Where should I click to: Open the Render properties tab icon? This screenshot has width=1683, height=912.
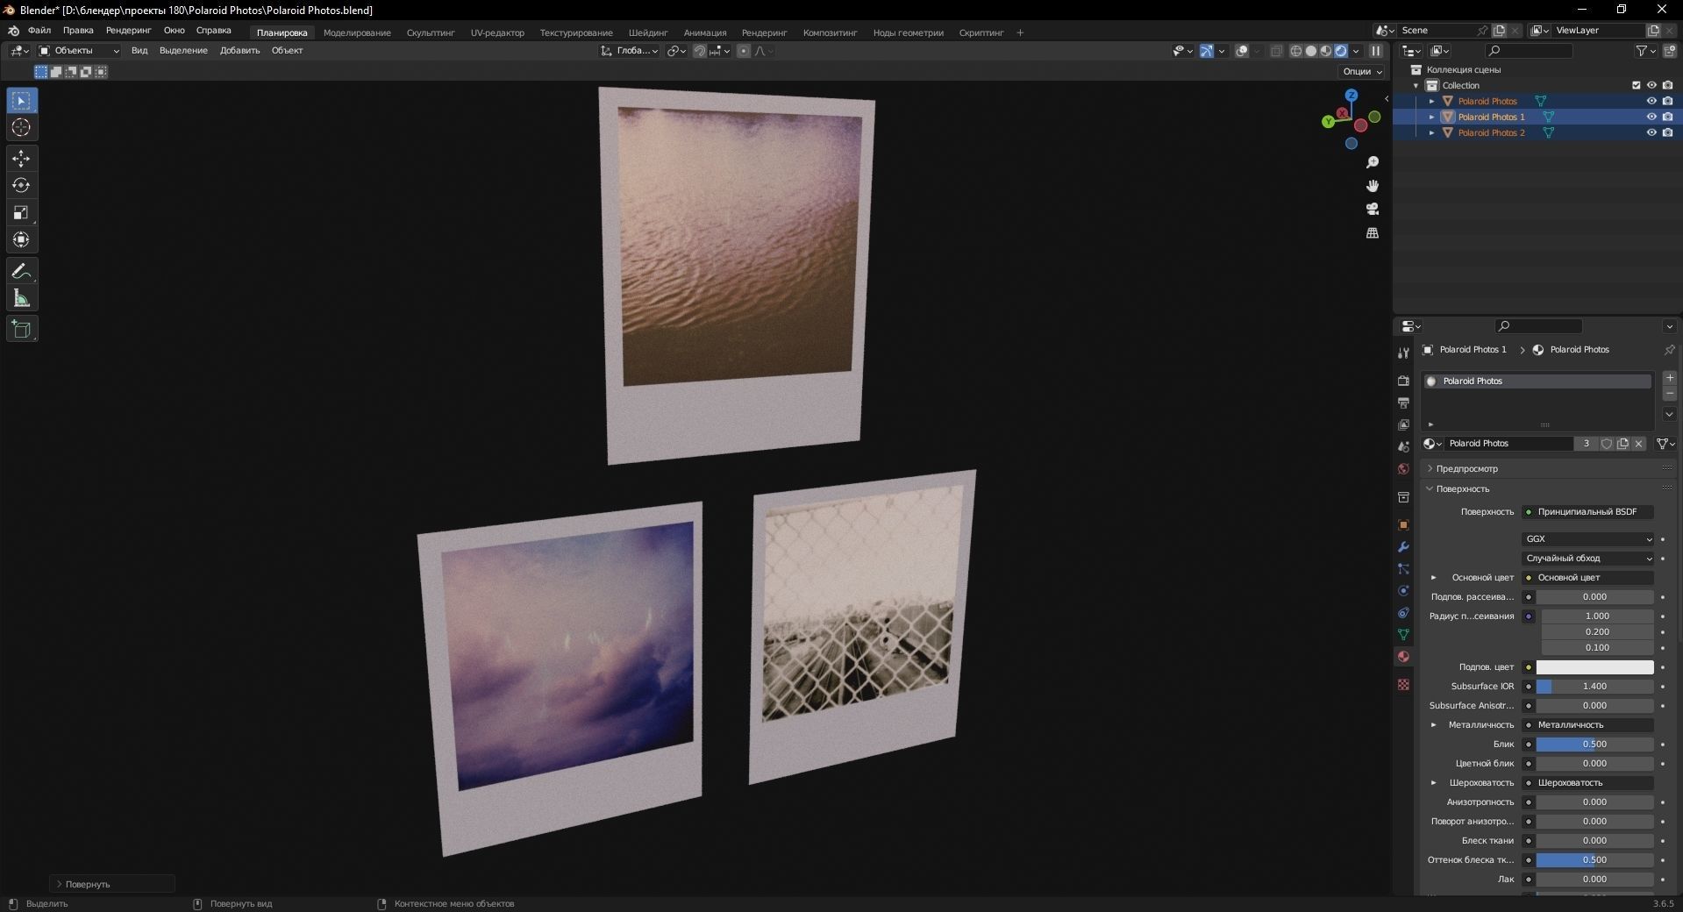coord(1403,381)
